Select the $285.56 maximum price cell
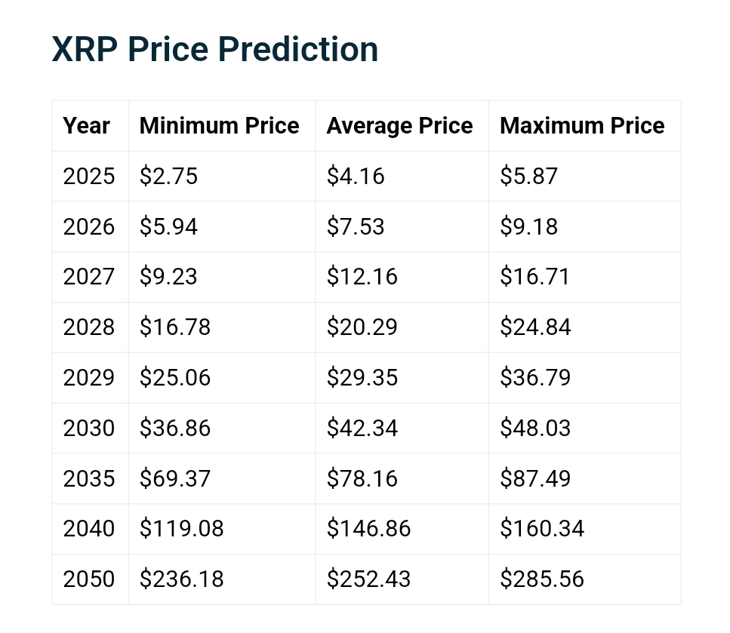This screenshot has width=730, height=633. 542,579
